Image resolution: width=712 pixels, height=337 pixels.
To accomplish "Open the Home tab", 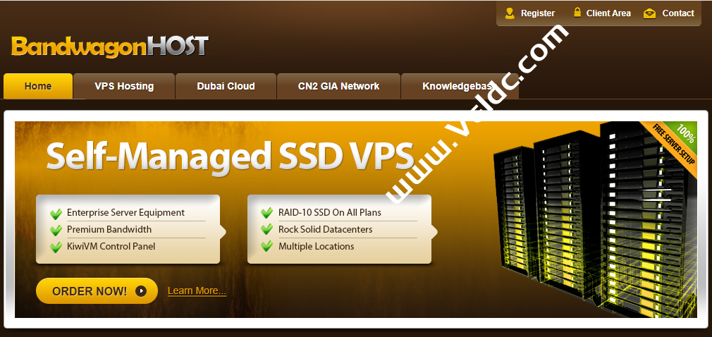I will (38, 86).
